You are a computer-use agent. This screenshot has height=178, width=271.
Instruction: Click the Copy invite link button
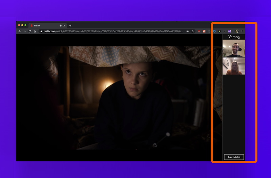[234, 157]
